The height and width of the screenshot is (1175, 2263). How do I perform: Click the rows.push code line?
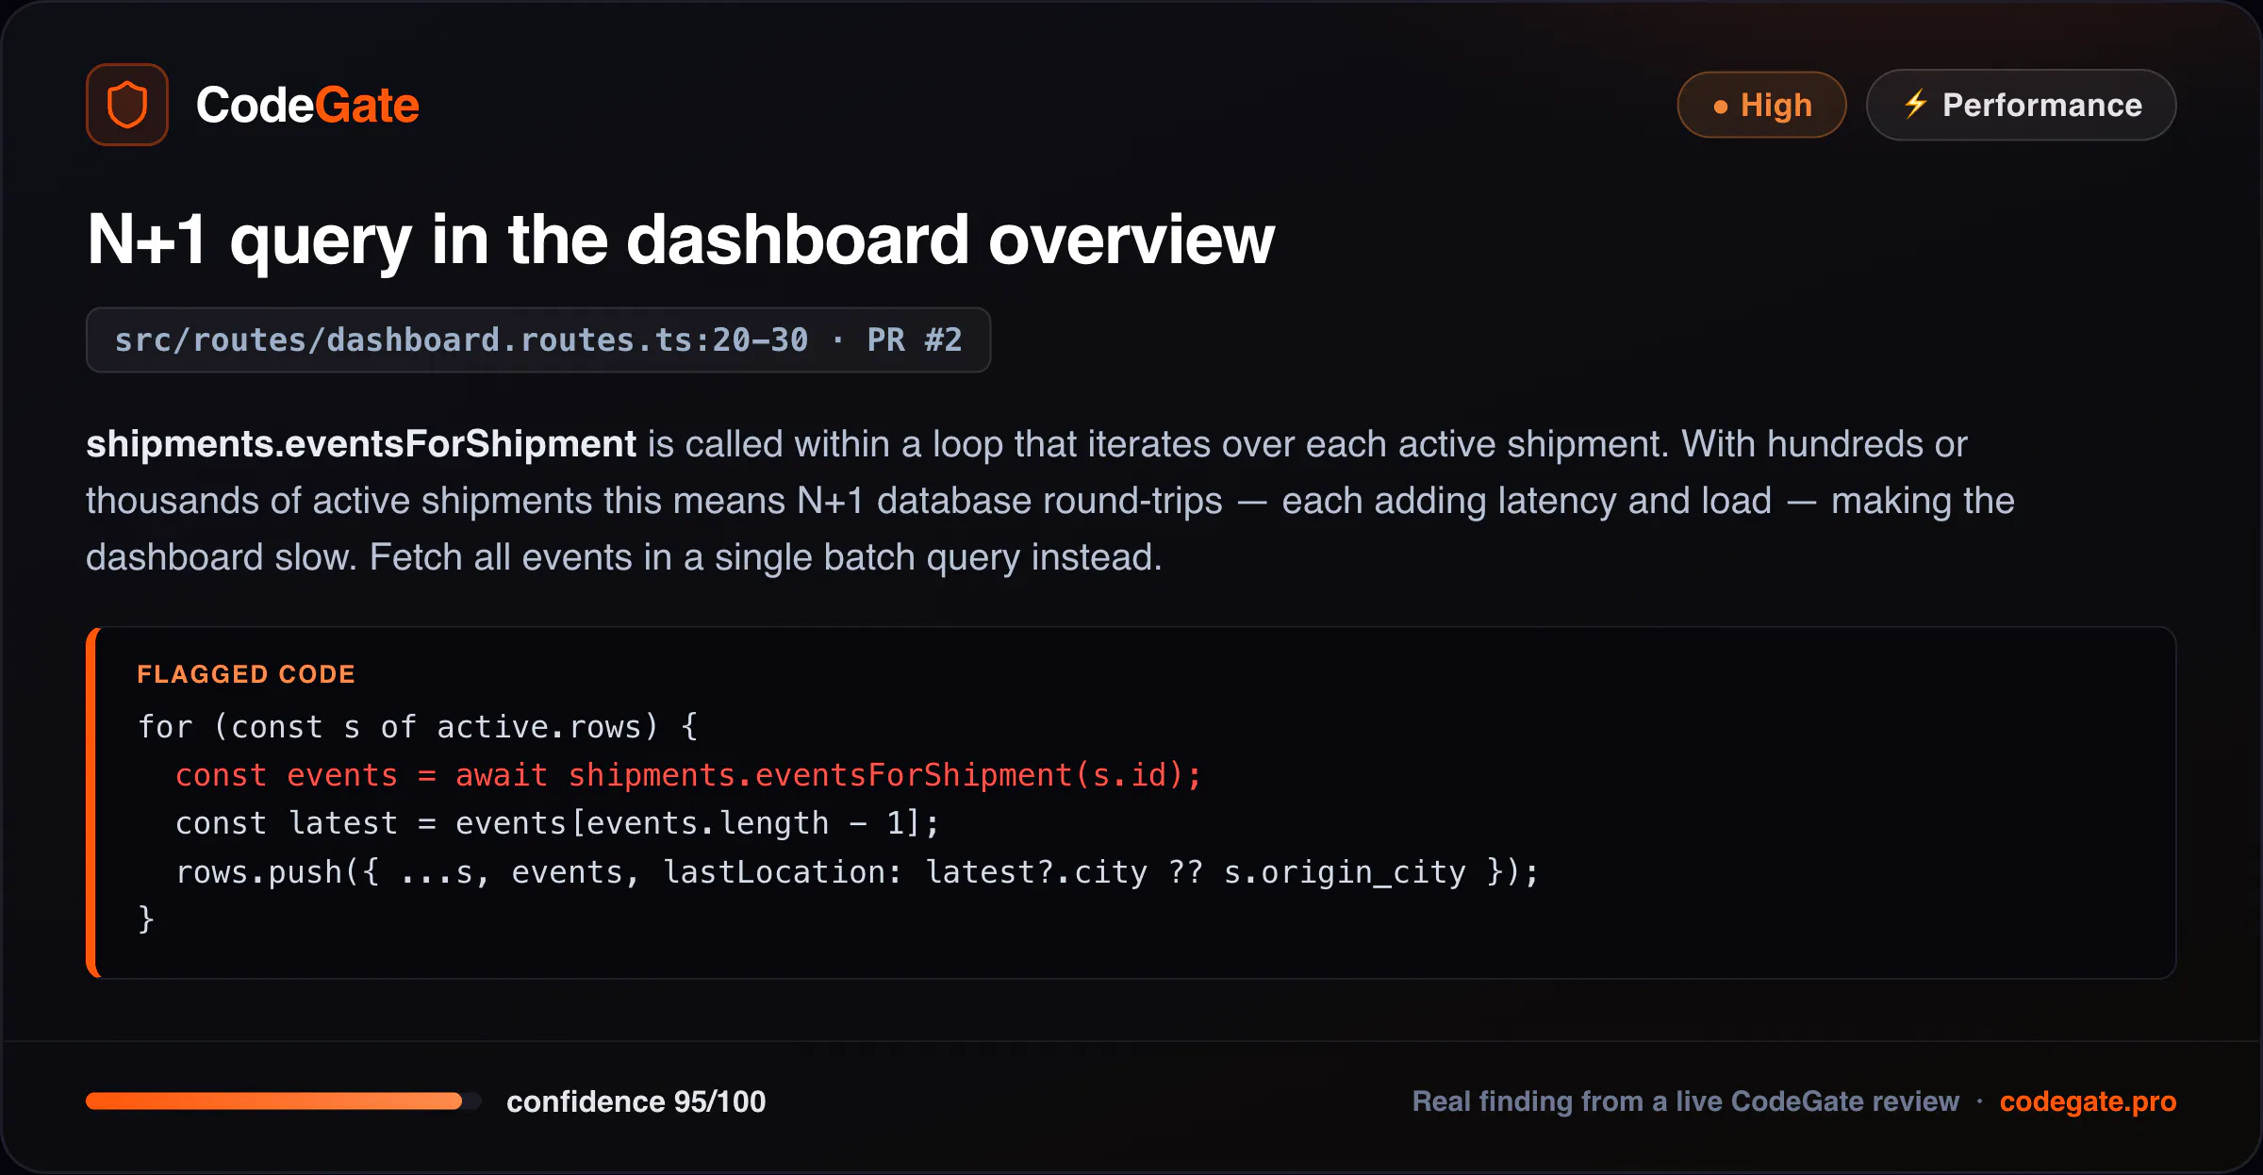(857, 872)
